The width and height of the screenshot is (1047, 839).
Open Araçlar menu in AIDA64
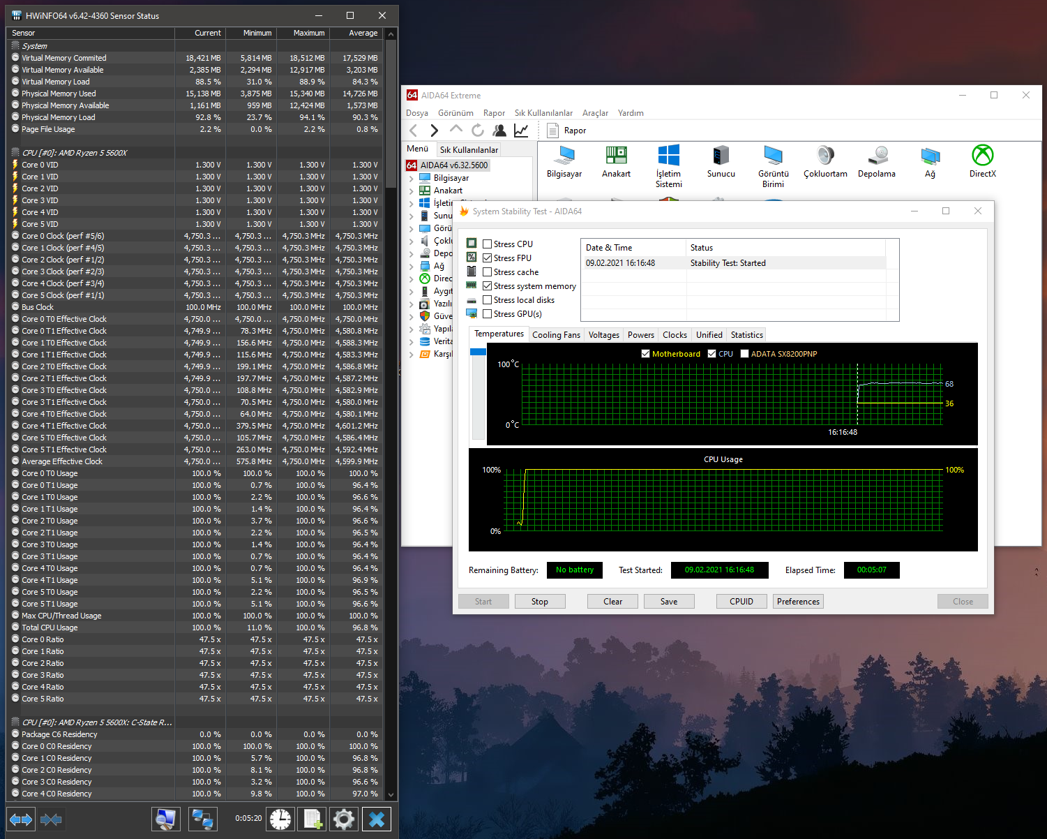pyautogui.click(x=595, y=113)
